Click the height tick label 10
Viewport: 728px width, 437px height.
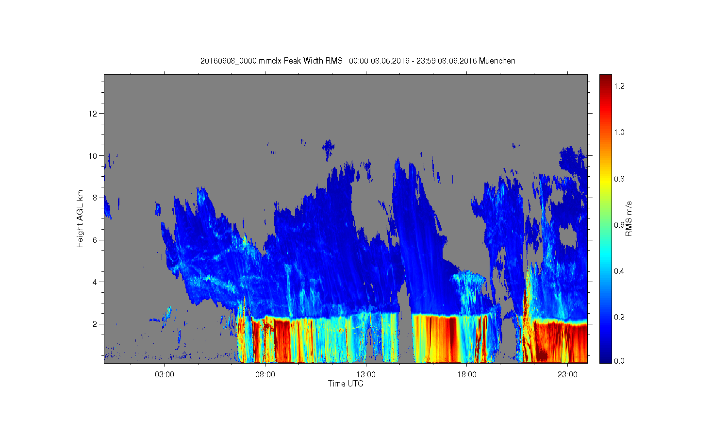pyautogui.click(x=93, y=156)
